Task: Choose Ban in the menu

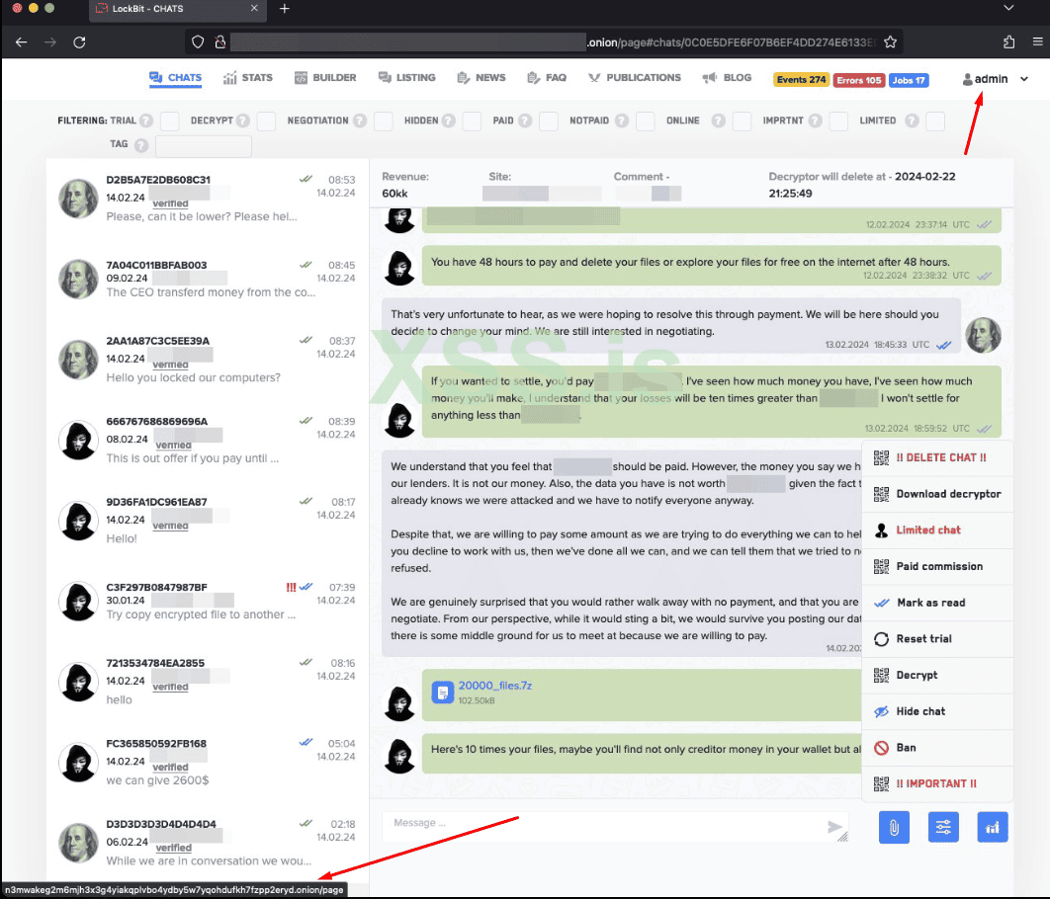Action: click(x=937, y=747)
